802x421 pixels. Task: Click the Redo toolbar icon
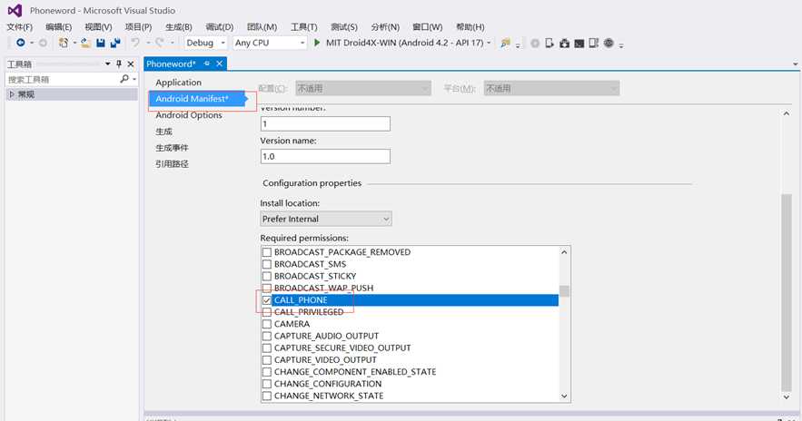pyautogui.click(x=160, y=43)
